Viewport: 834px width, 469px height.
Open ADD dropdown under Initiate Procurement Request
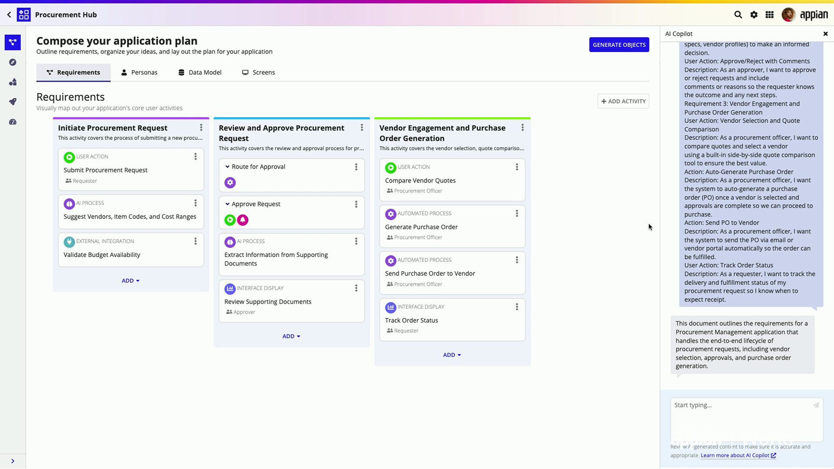tap(130, 281)
